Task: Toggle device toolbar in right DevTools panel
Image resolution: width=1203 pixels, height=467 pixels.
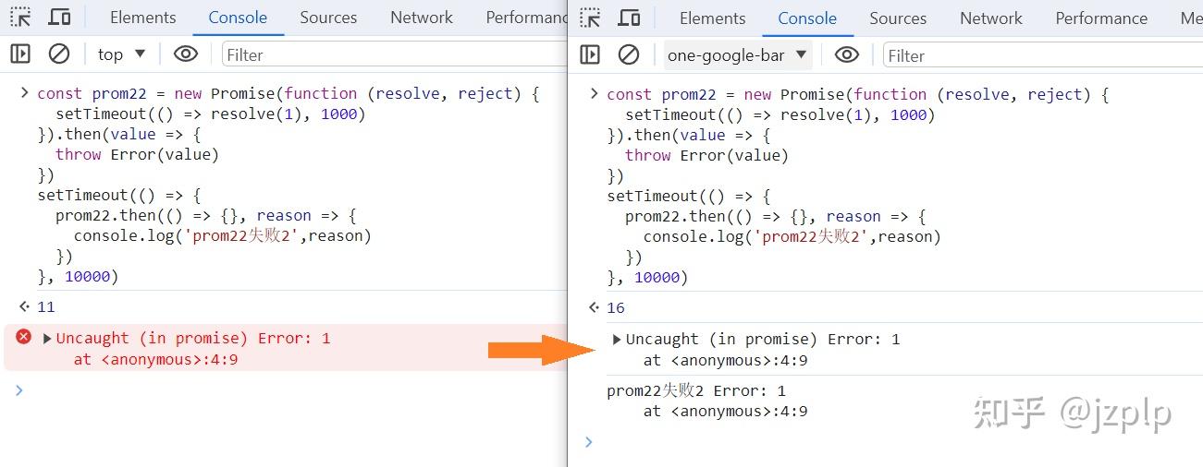Action: pos(629,18)
